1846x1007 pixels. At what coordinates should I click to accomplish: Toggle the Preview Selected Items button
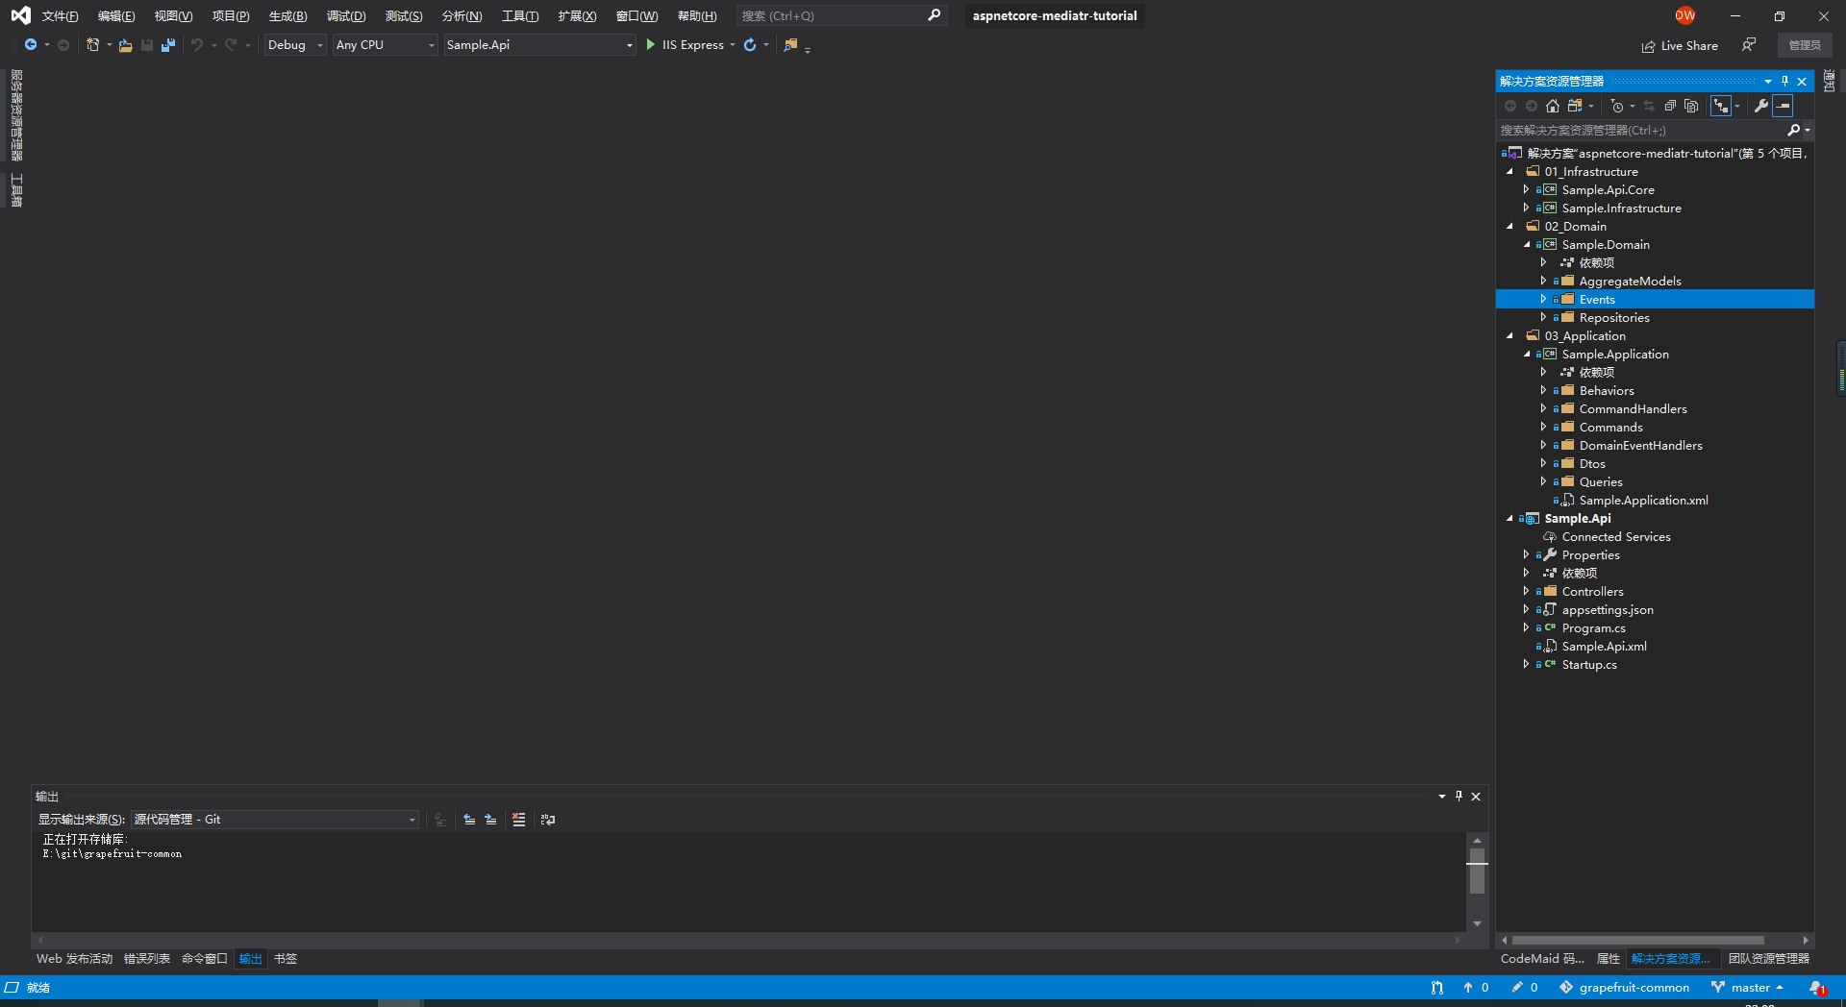click(x=1783, y=107)
